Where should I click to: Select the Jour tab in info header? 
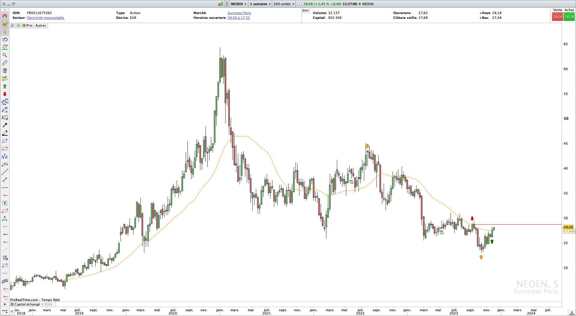click(x=305, y=10)
